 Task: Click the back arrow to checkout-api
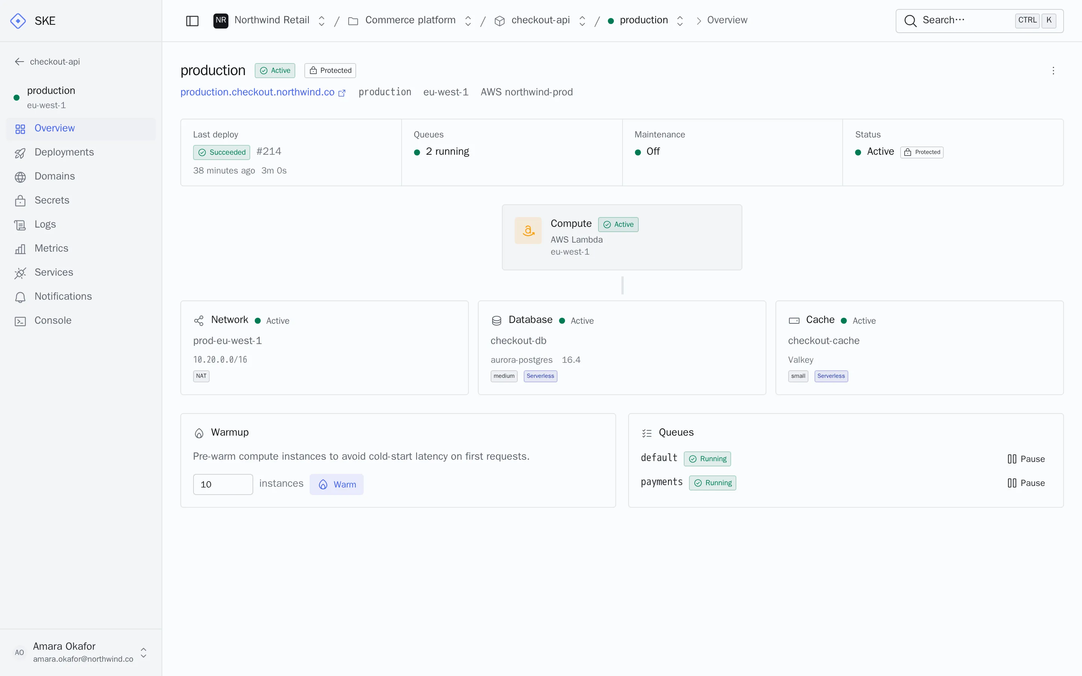click(19, 62)
